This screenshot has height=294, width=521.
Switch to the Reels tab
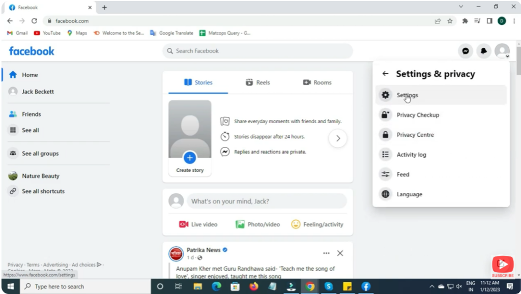(257, 82)
